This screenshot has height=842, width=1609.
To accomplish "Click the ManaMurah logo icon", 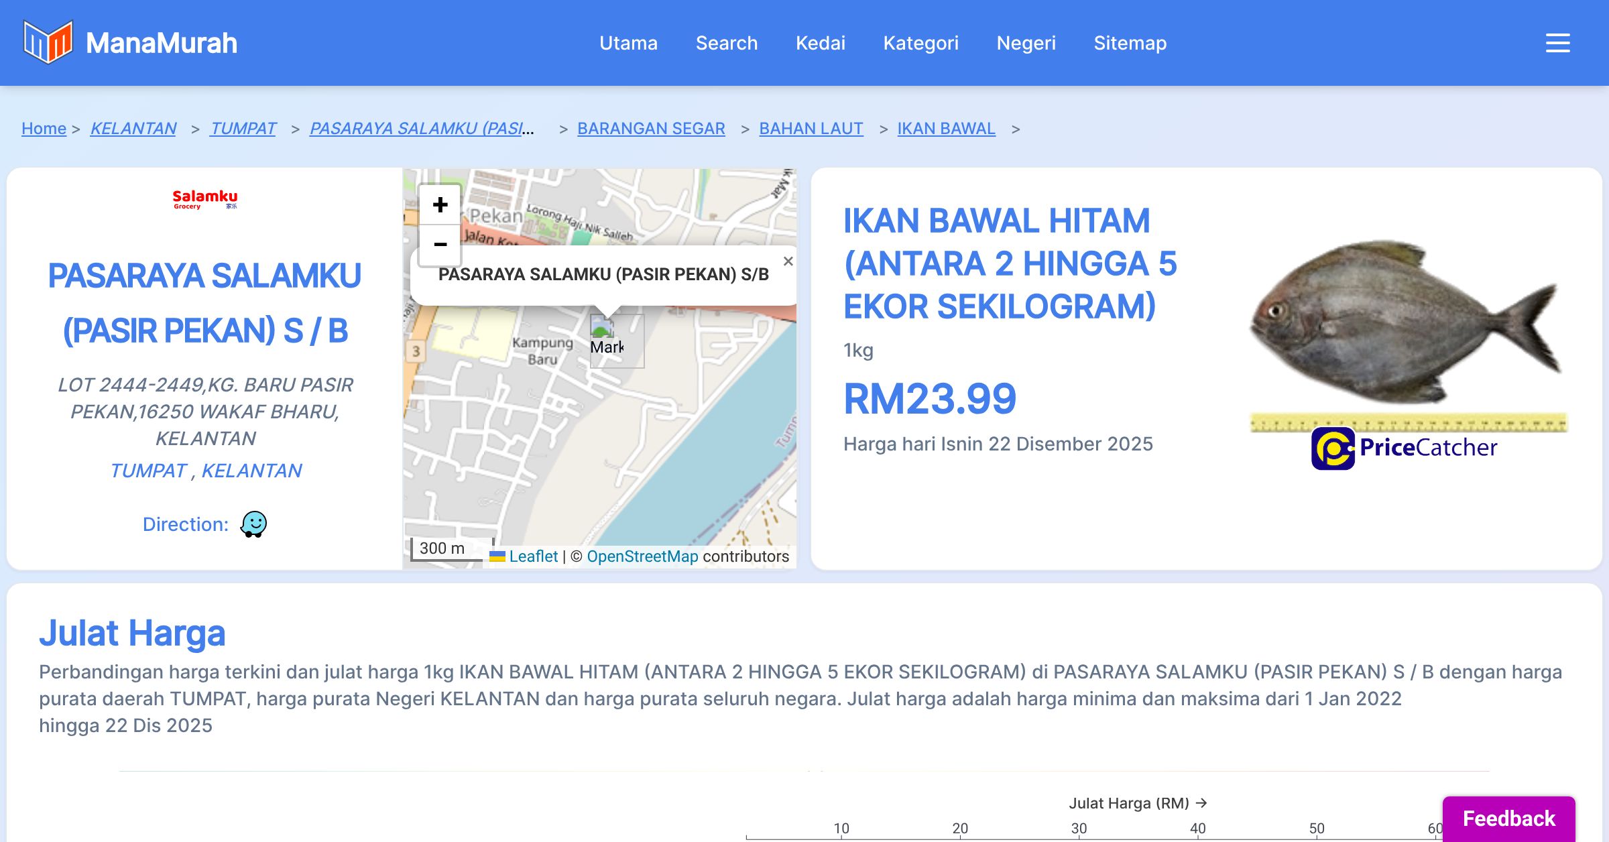I will [x=48, y=42].
